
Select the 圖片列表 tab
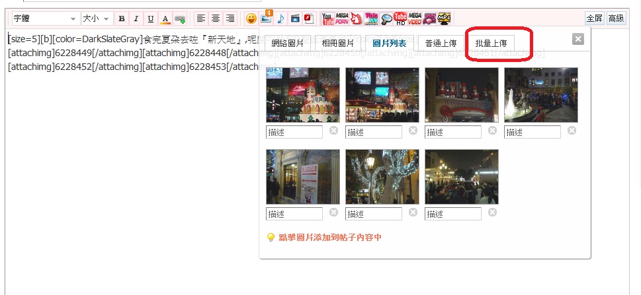[x=390, y=44]
